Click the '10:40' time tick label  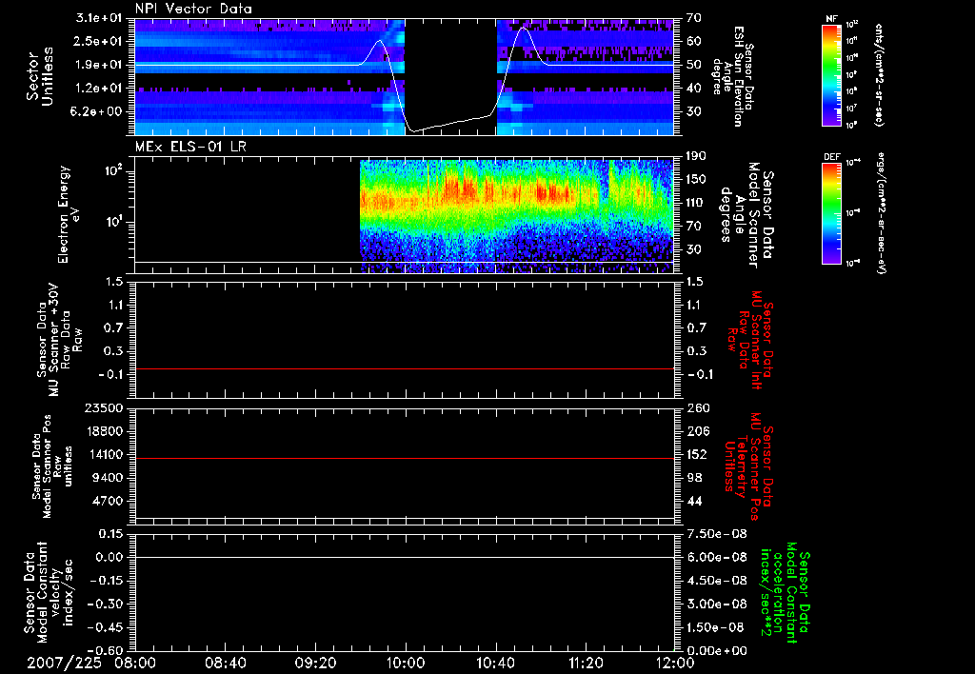pyautogui.click(x=495, y=663)
